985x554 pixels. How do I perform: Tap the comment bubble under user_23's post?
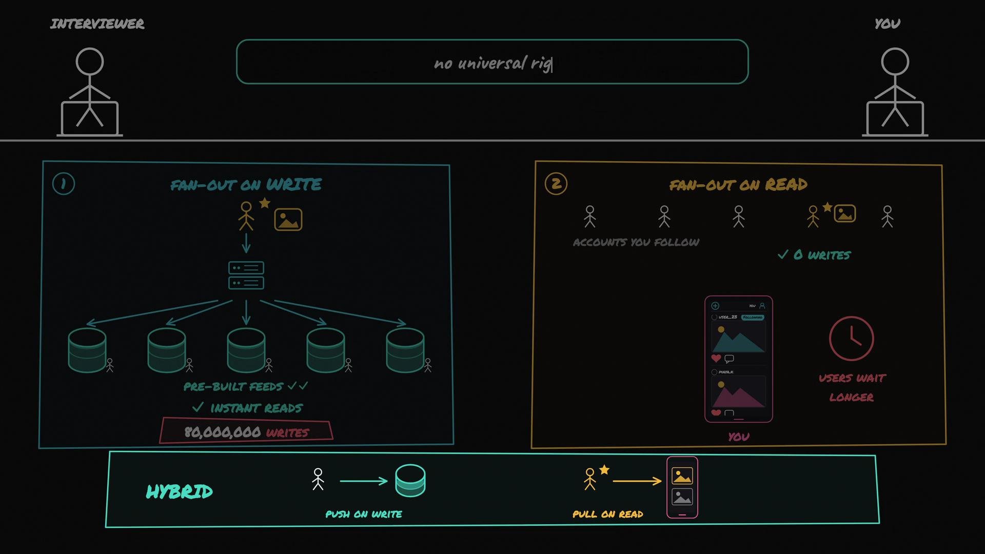729,359
